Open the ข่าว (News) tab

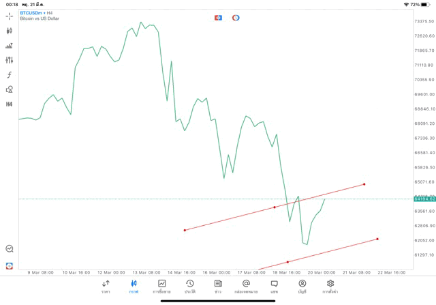[x=218, y=286]
